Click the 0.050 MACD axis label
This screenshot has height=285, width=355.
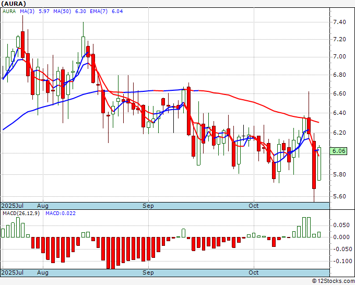point(341,225)
